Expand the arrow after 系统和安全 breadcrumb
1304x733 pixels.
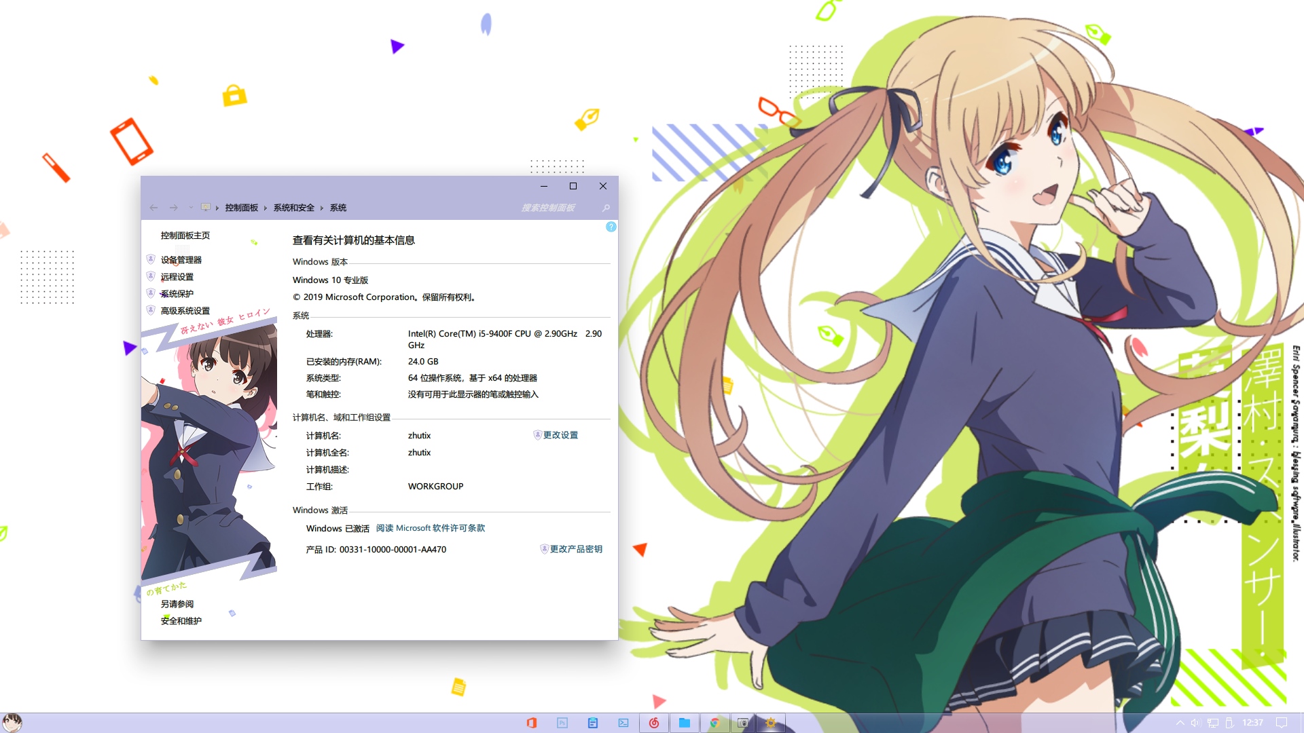tap(322, 208)
